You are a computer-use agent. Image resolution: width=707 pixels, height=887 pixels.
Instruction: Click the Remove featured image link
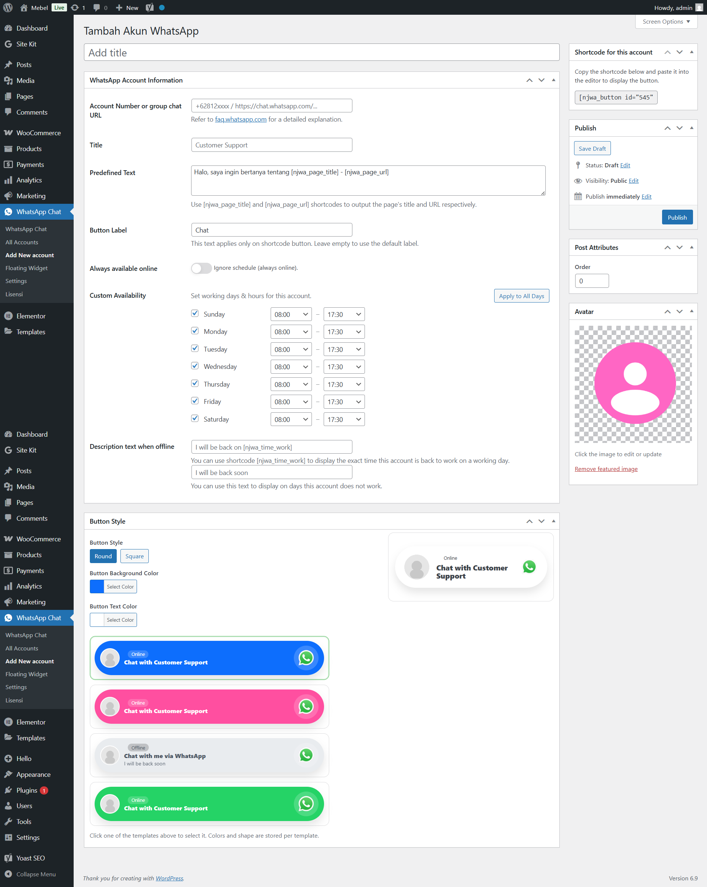(x=606, y=469)
